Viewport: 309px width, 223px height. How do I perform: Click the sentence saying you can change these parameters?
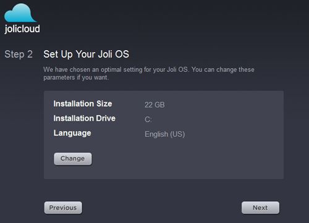pyautogui.click(x=149, y=74)
